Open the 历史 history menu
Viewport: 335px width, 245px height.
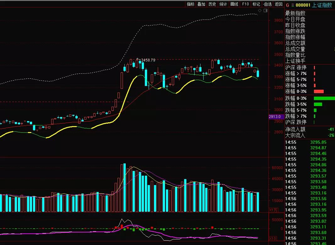[212, 4]
